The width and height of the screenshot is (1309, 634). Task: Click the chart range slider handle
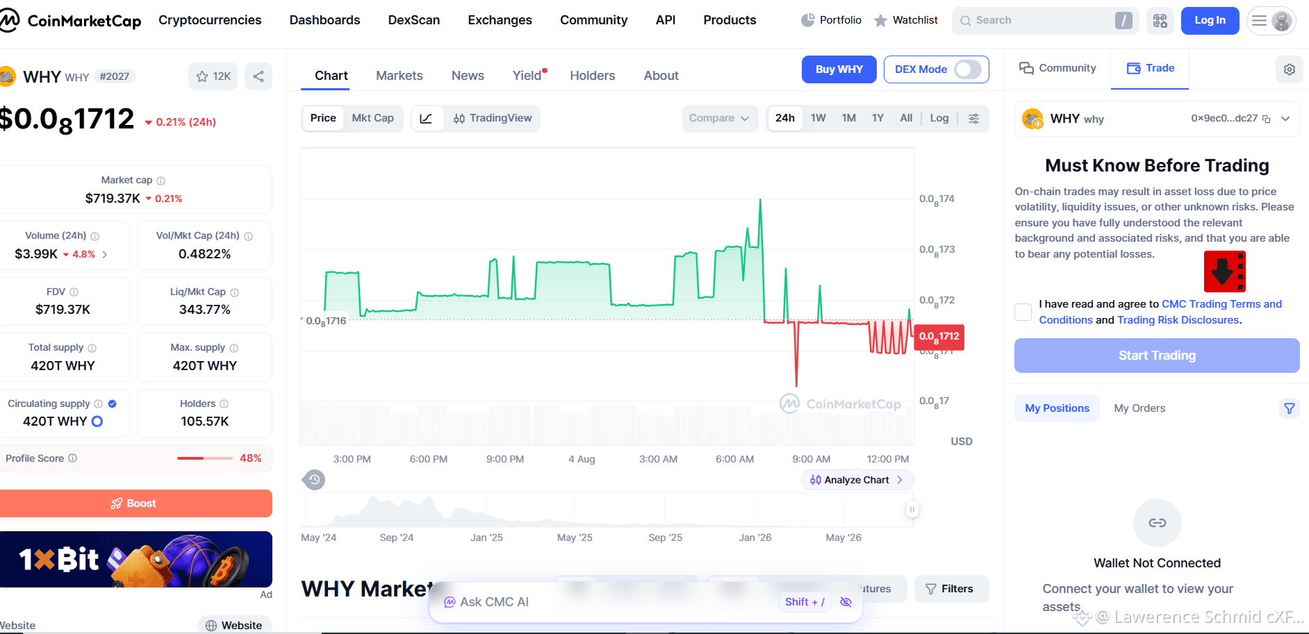(x=912, y=510)
